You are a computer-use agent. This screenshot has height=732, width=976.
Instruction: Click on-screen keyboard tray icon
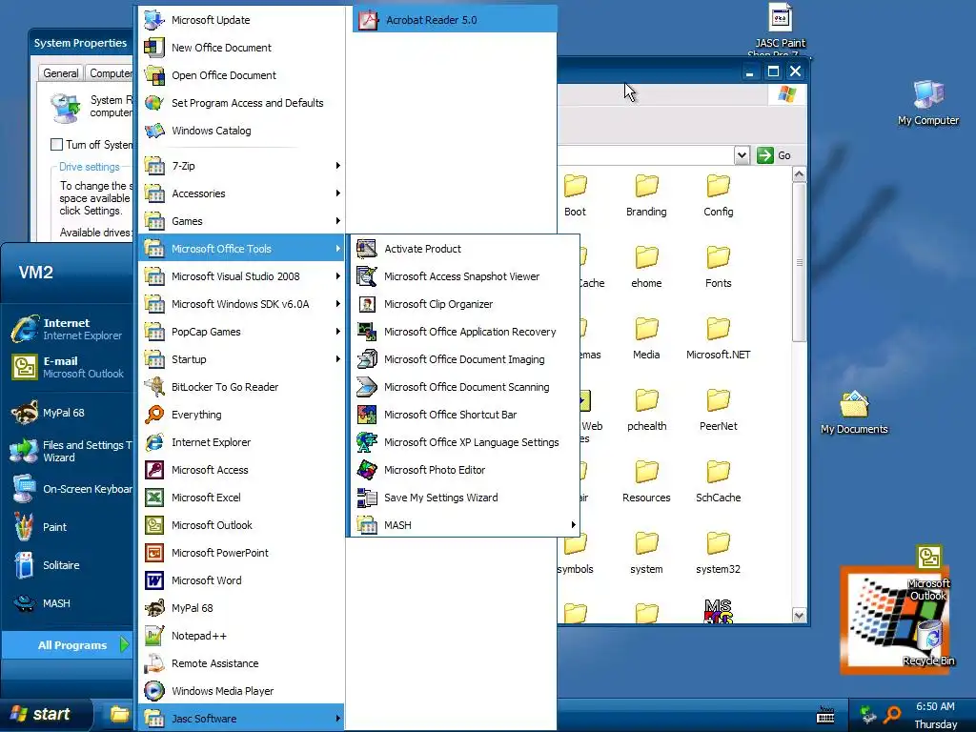pos(825,715)
